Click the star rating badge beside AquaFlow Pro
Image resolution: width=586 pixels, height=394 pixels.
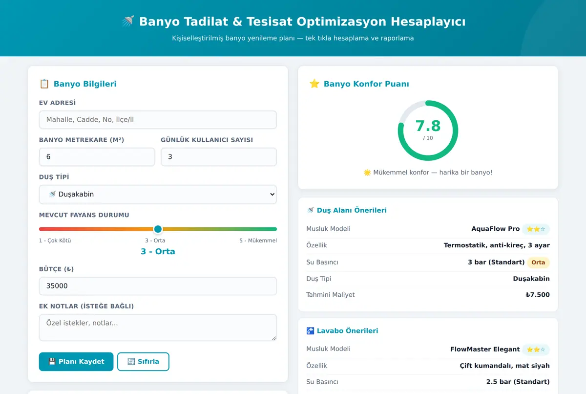[536, 229]
